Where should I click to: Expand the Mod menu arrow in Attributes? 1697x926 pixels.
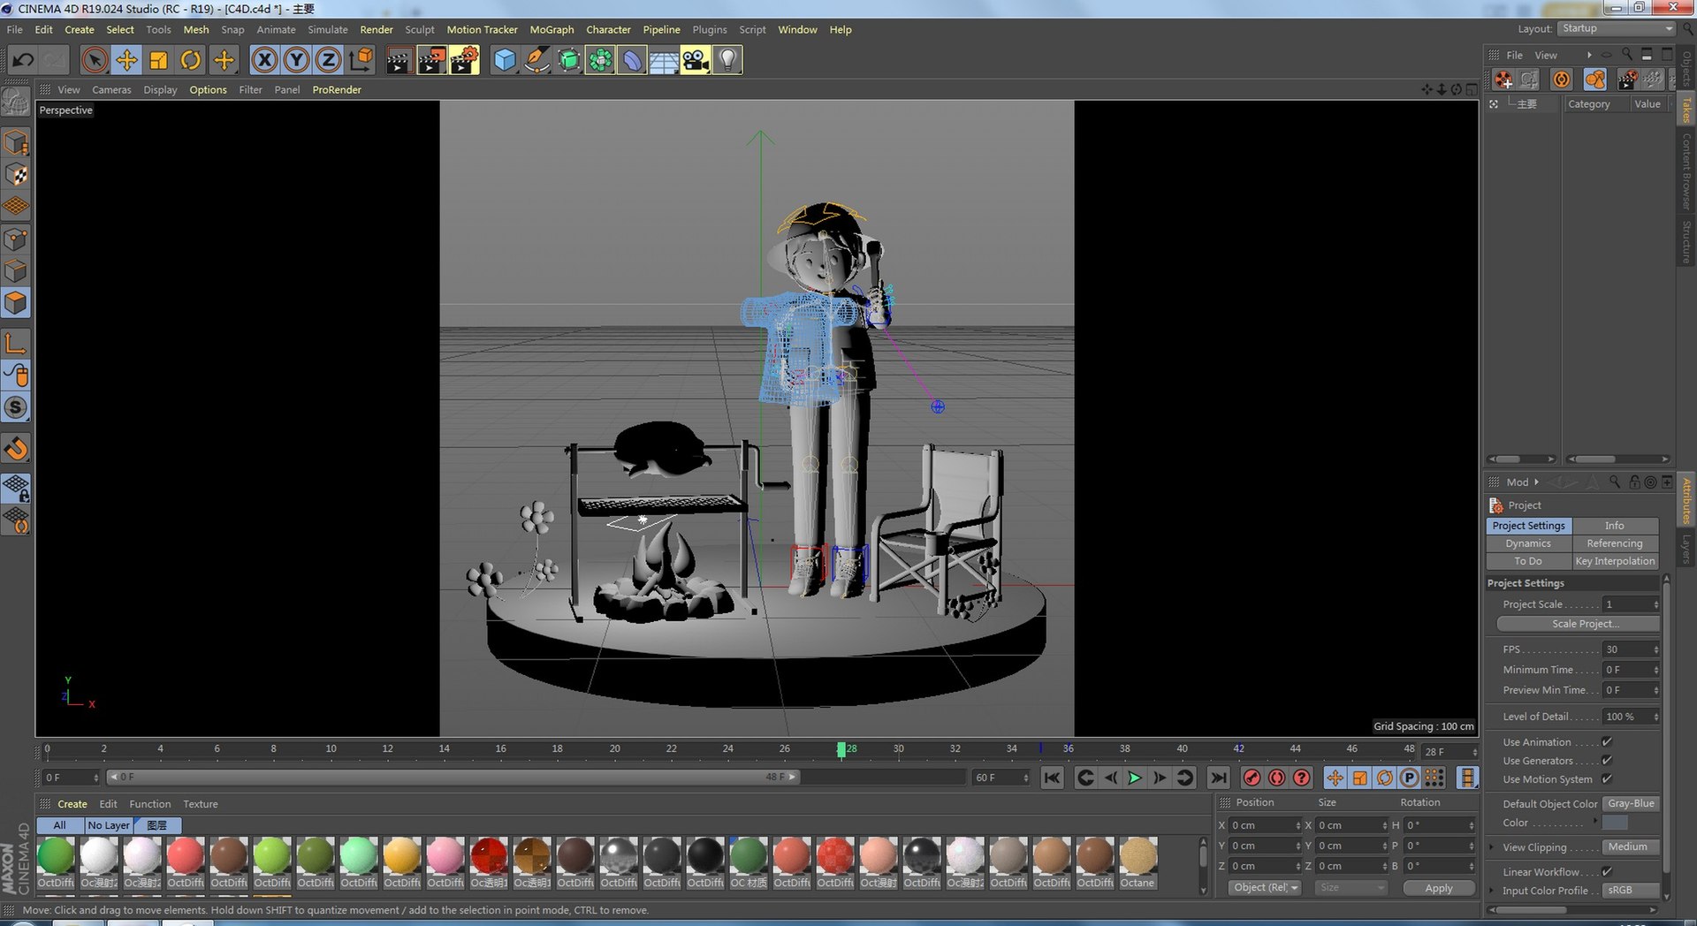(x=1536, y=482)
